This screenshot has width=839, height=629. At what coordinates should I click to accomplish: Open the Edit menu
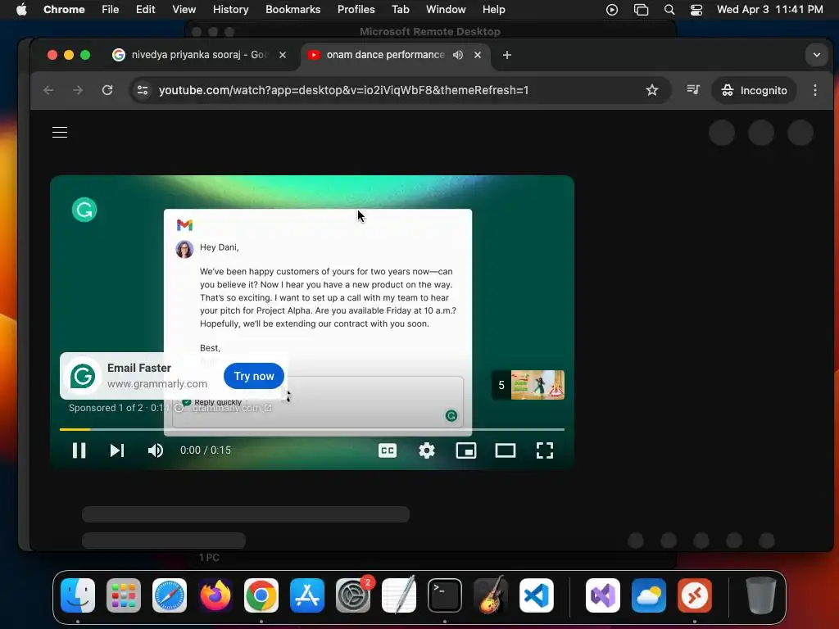(x=145, y=9)
